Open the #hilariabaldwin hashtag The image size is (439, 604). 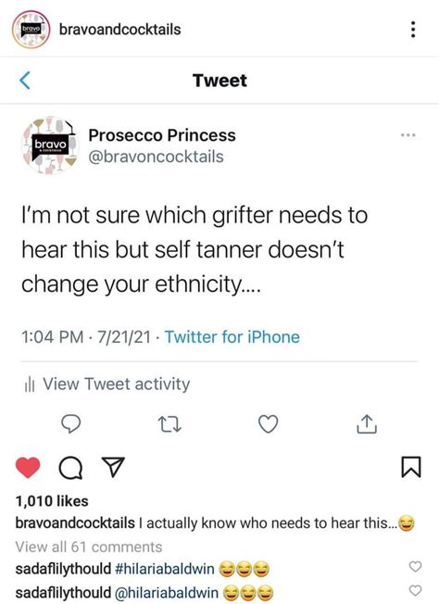(x=165, y=569)
